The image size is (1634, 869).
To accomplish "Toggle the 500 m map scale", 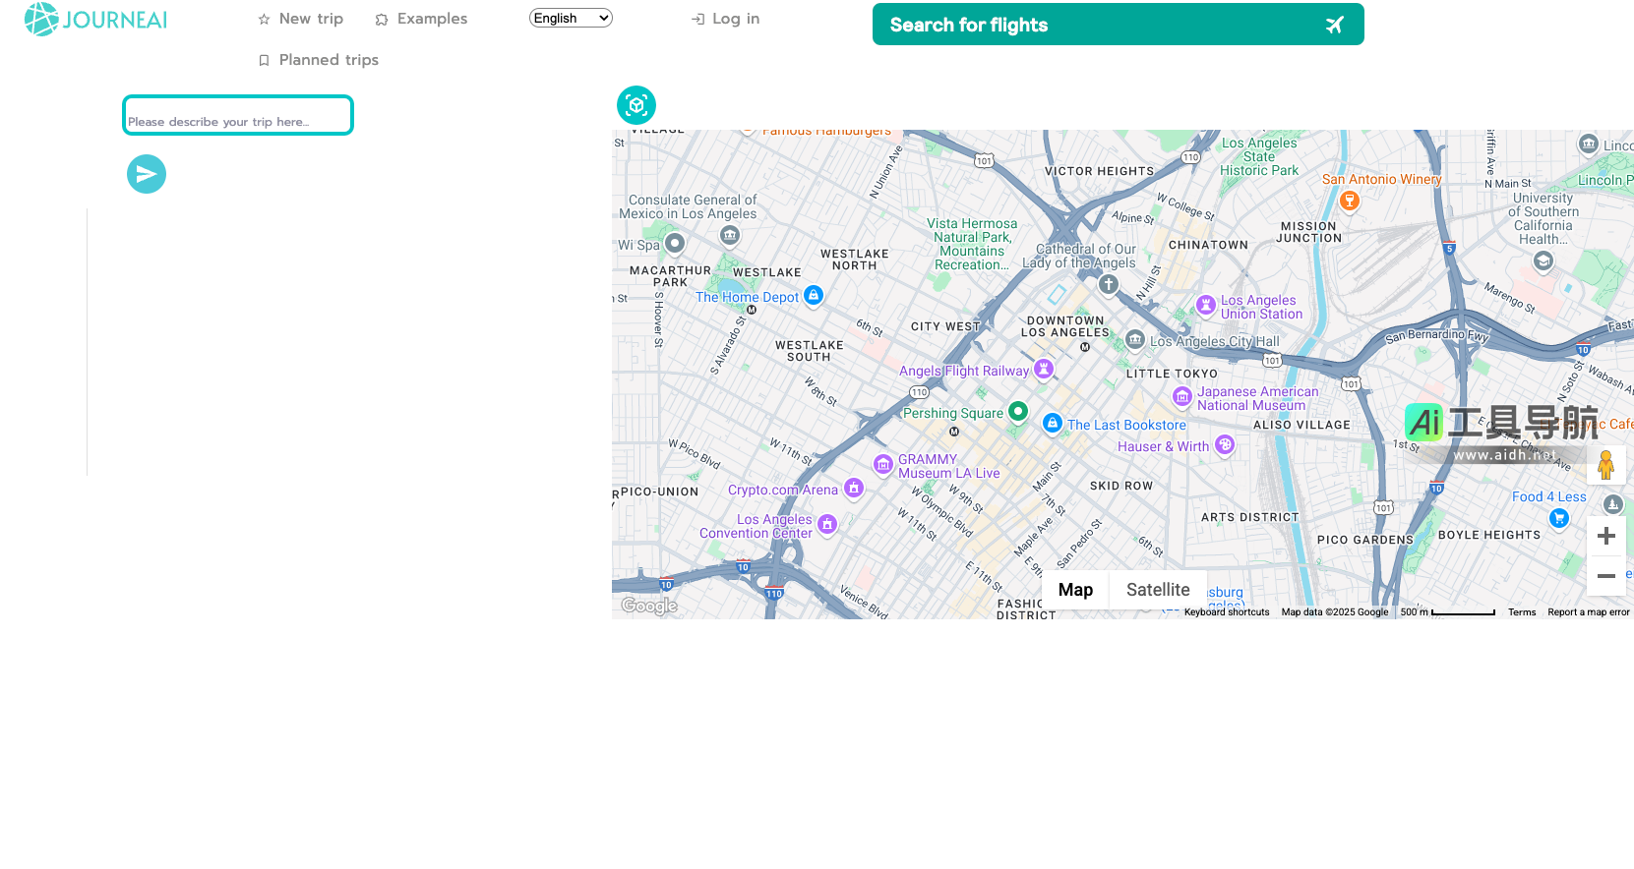I will (1447, 612).
